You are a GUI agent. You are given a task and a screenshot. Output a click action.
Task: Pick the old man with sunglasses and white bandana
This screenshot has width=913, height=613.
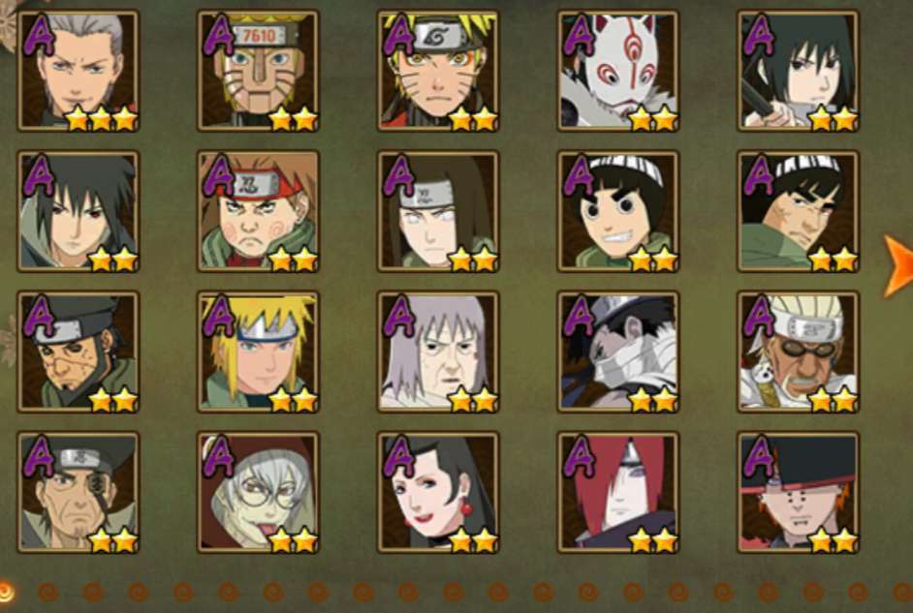pyautogui.click(x=798, y=352)
